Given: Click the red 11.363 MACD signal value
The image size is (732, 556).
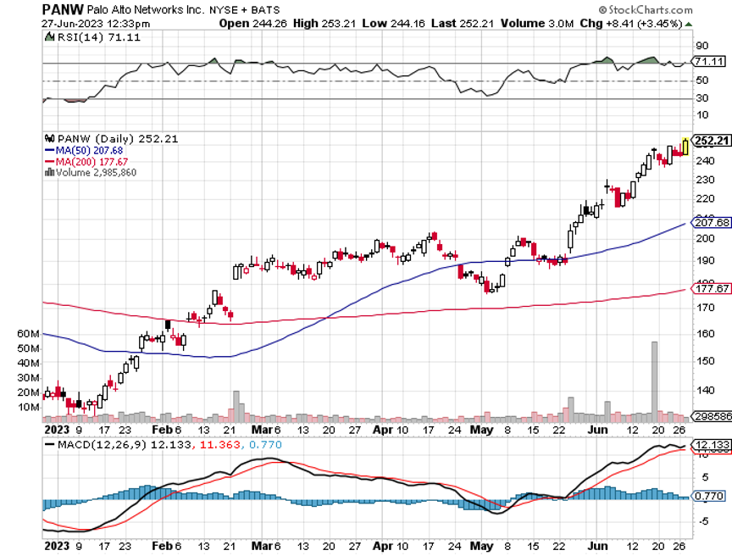Looking at the screenshot, I should point(220,445).
